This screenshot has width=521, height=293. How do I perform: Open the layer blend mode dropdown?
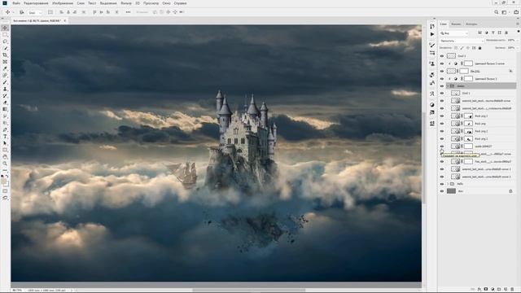click(462, 41)
